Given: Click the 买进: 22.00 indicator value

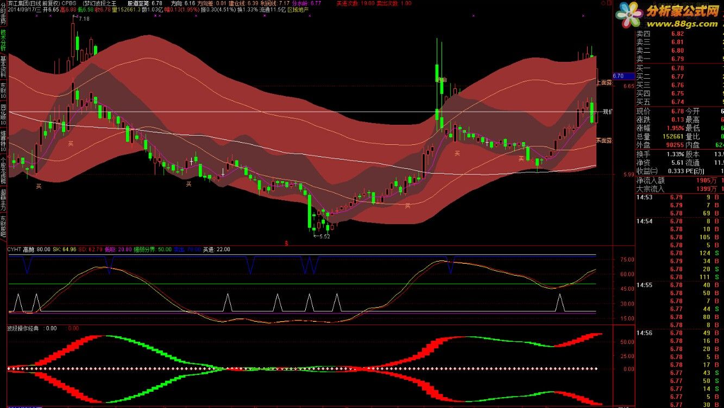Looking at the screenshot, I should [x=216, y=250].
